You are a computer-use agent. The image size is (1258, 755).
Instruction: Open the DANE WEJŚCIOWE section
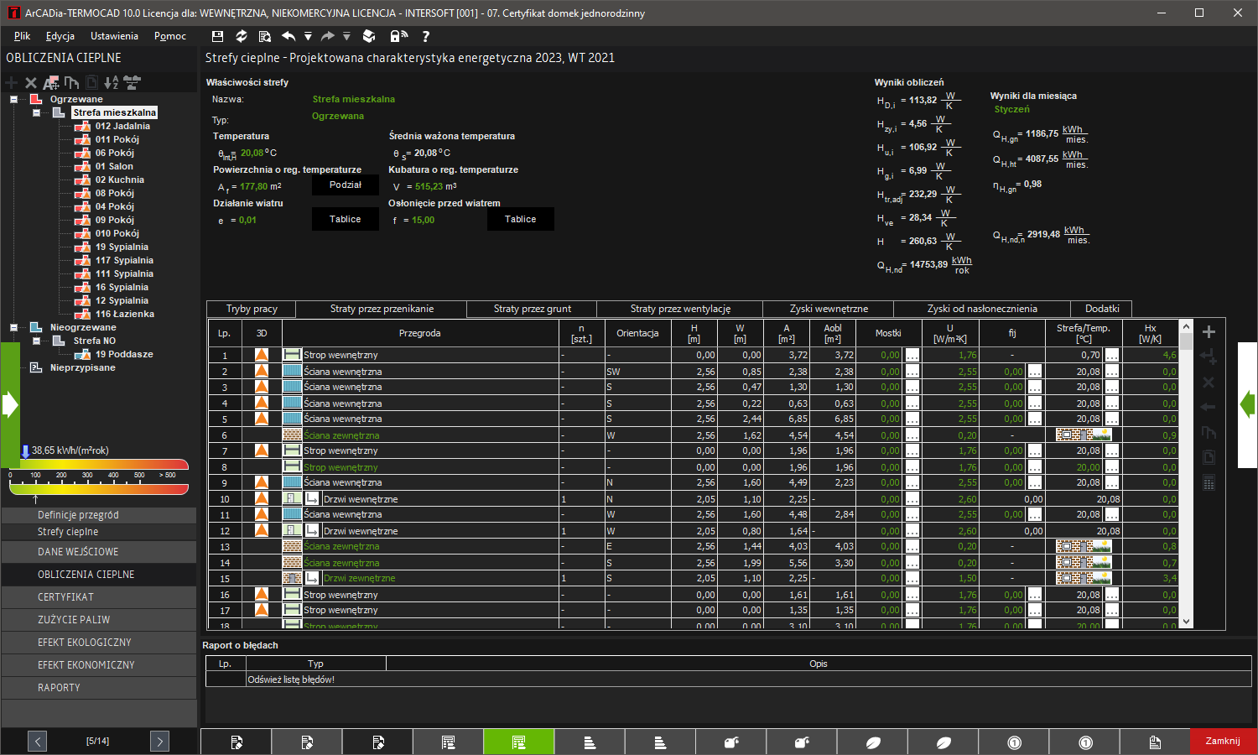click(x=99, y=552)
